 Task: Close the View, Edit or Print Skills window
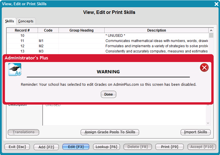pos(217,4)
